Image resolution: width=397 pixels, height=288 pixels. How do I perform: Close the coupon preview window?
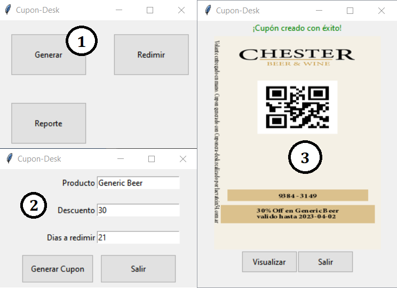(x=382, y=11)
